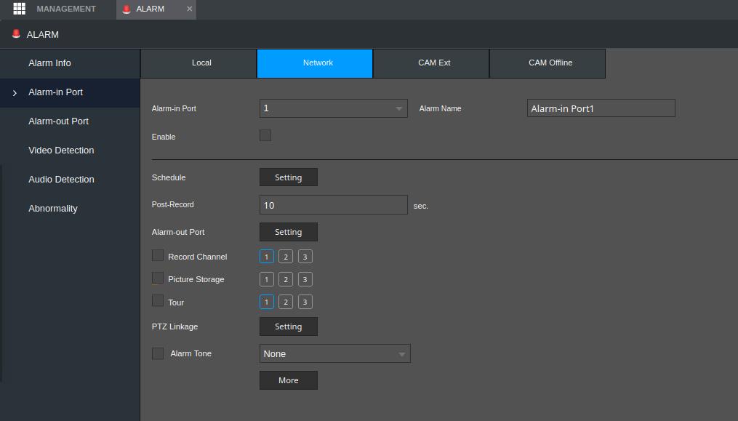The width and height of the screenshot is (738, 421).
Task: Close the ALARM tab
Action: click(189, 9)
